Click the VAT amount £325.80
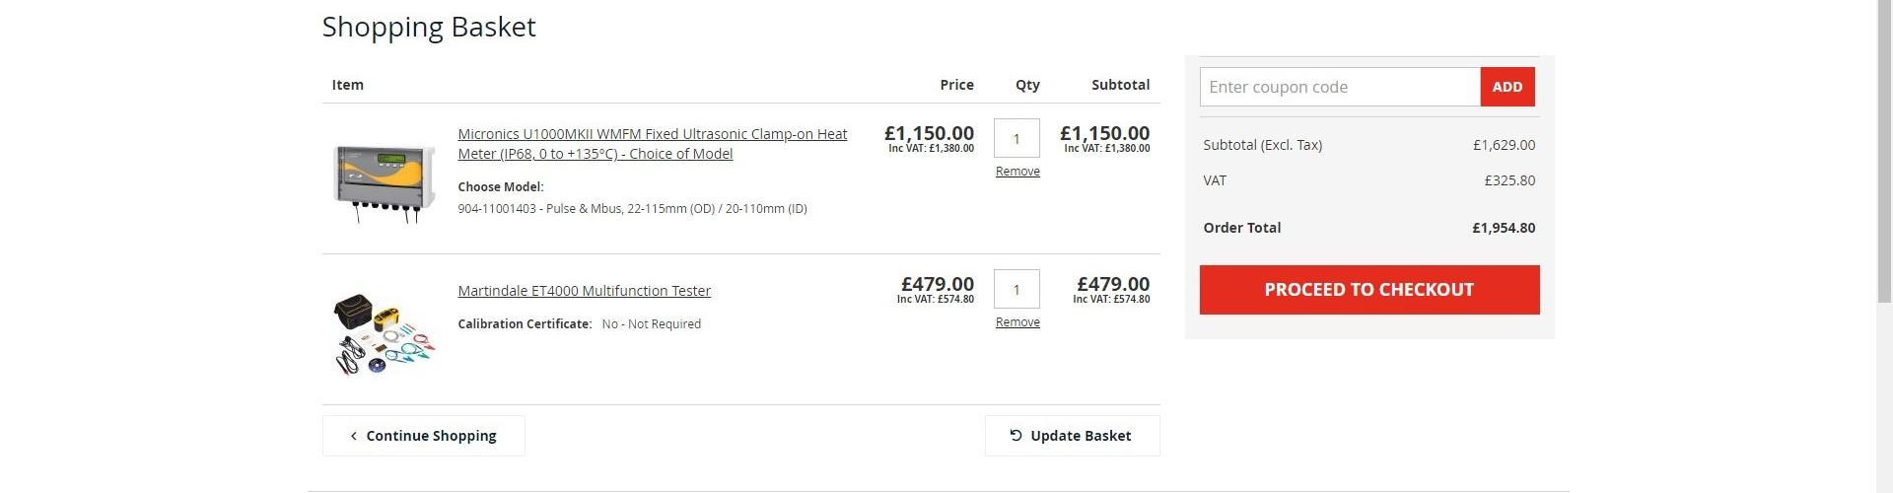Screen dimensions: 1893x493 [x=1509, y=180]
